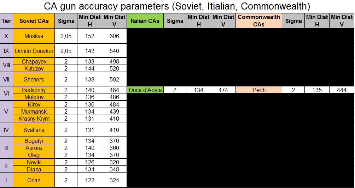
Task: Select Murmansk's 439 value
Action: coord(114,111)
